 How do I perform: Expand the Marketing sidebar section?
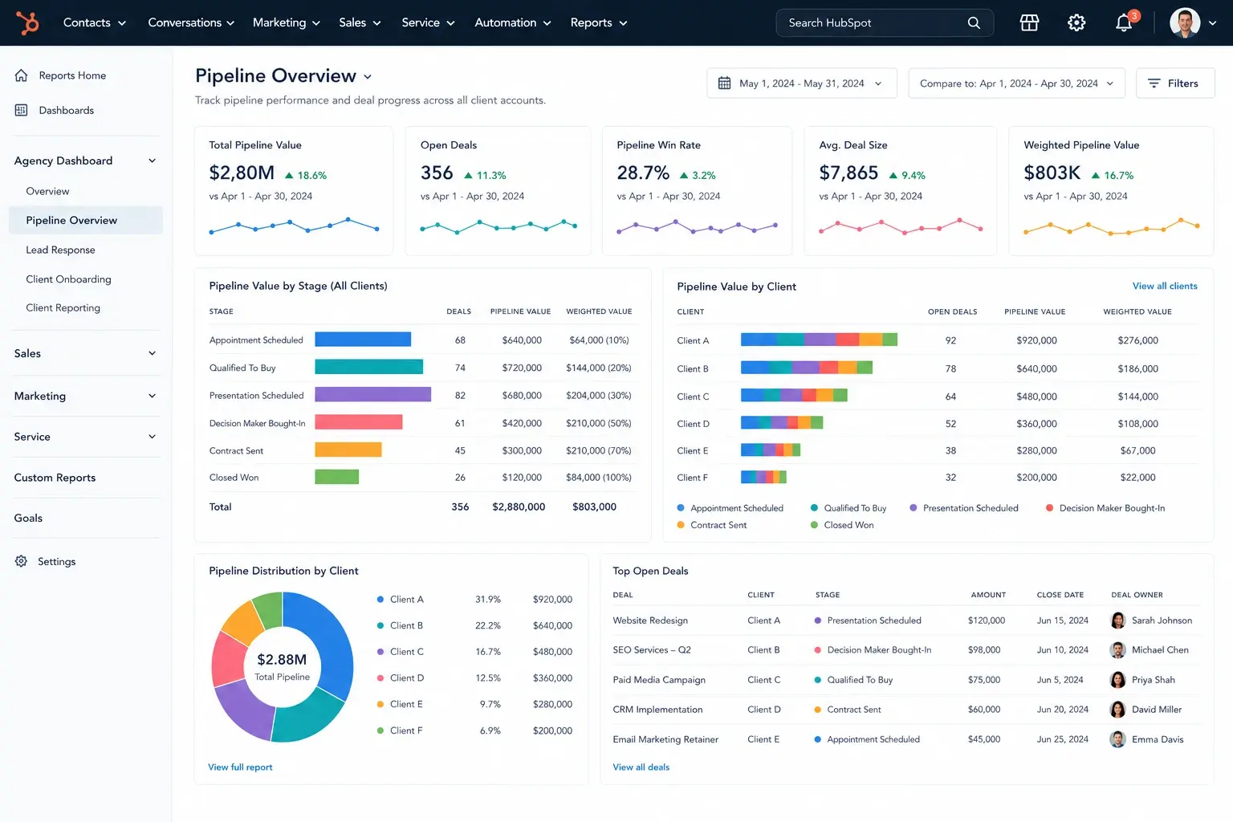[152, 396]
